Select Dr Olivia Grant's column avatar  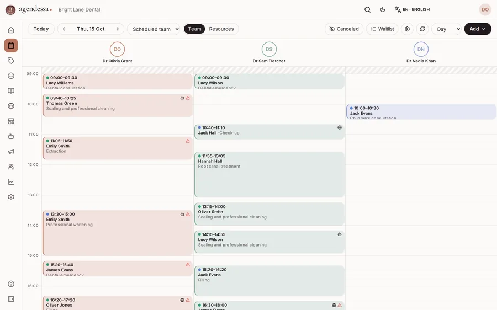pos(117,49)
